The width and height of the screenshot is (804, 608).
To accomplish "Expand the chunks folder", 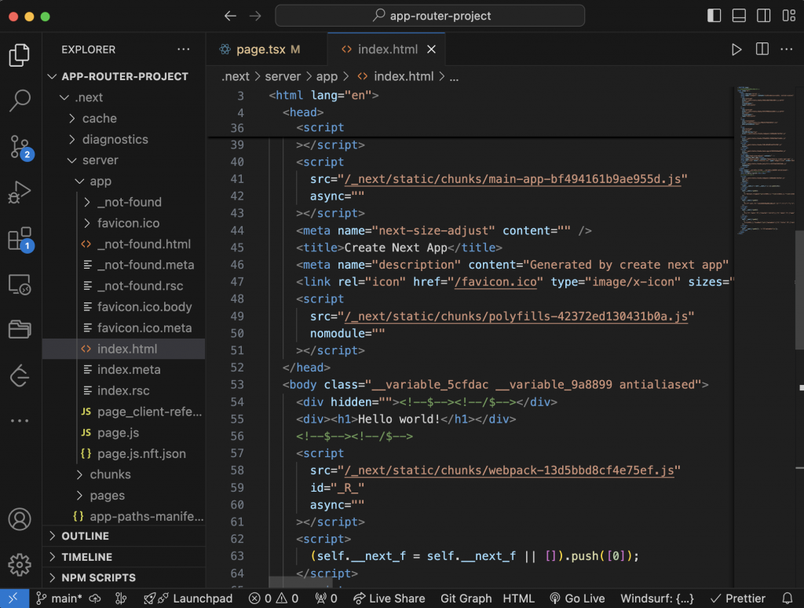I will (x=123, y=474).
